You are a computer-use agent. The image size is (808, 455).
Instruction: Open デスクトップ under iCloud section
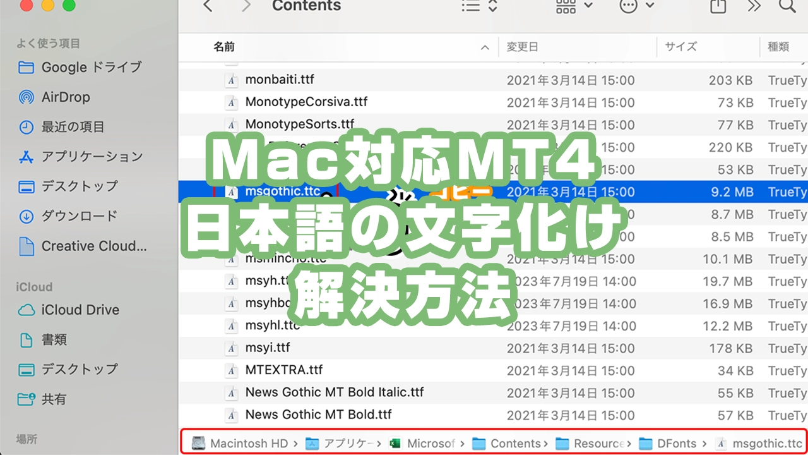coord(68,369)
